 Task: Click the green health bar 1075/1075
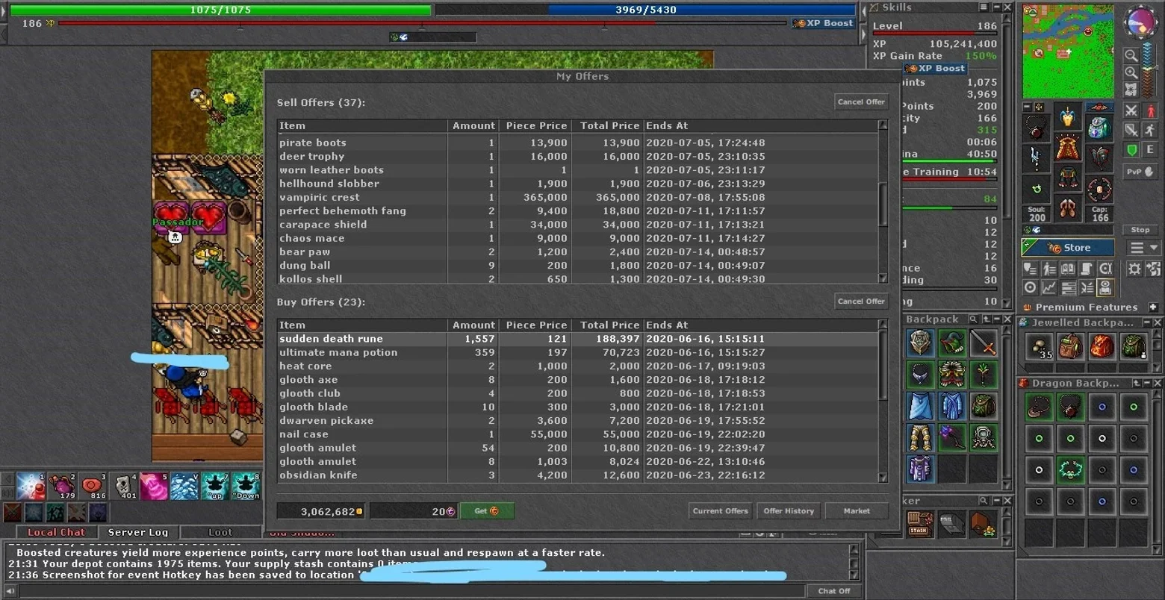[220, 10]
